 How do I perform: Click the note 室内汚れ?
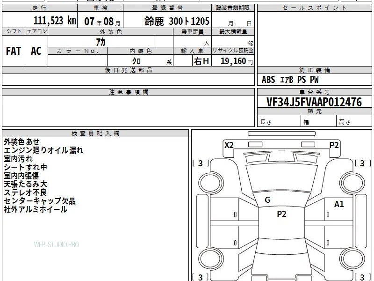tap(18, 159)
